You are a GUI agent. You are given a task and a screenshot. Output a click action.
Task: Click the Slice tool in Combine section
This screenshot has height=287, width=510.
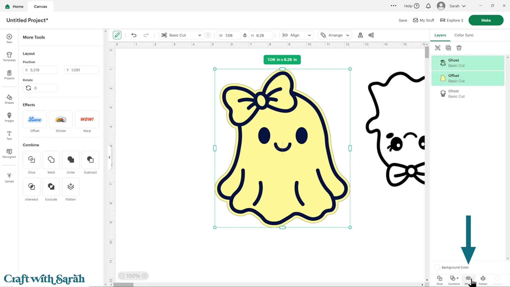[31, 160]
